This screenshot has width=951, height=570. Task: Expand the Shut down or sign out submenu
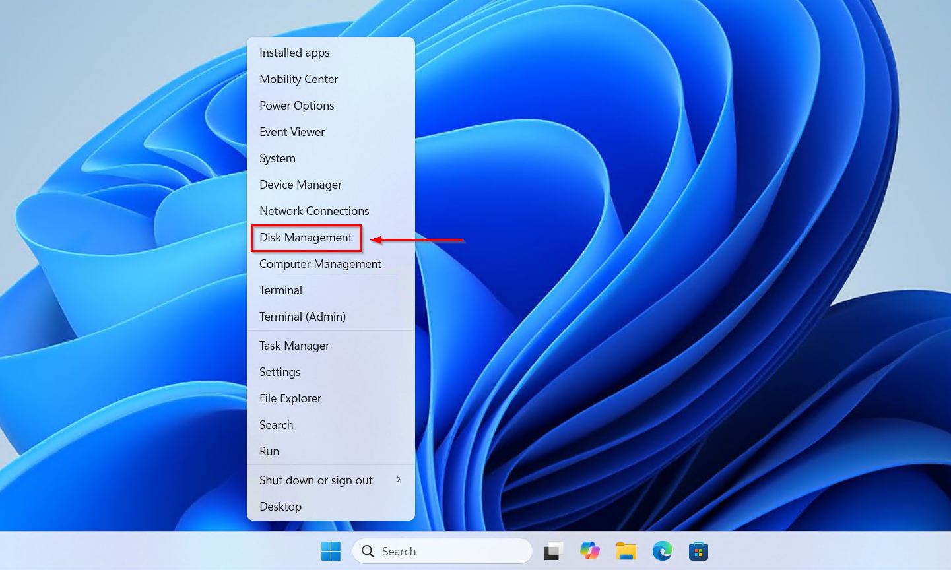[315, 480]
